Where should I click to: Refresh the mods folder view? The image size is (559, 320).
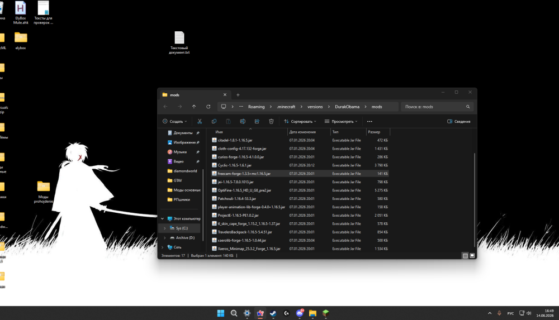208,107
